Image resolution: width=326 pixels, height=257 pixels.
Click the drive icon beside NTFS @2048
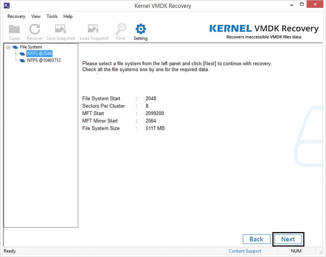[x=22, y=54]
